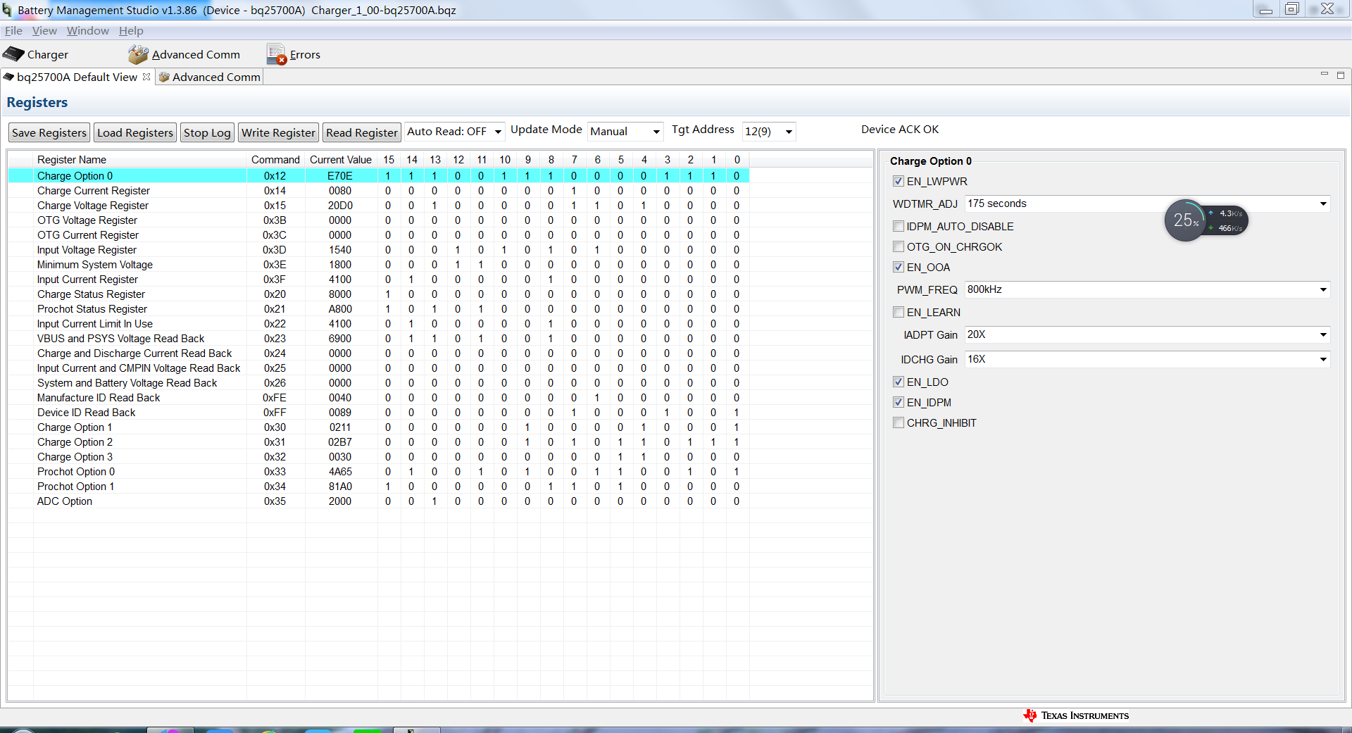1352x733 pixels.
Task: Click the current value 81A0 cell
Action: 340,487
